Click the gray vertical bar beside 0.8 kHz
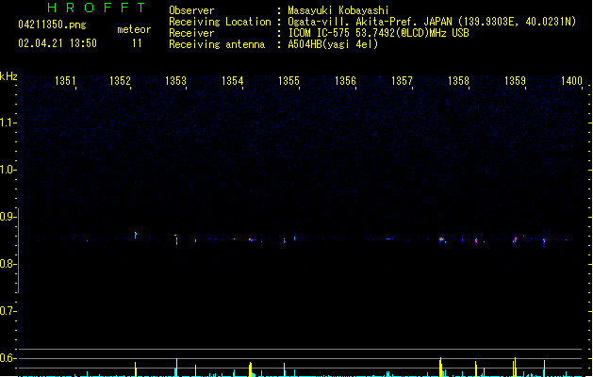The image size is (593, 377). [x=18, y=251]
